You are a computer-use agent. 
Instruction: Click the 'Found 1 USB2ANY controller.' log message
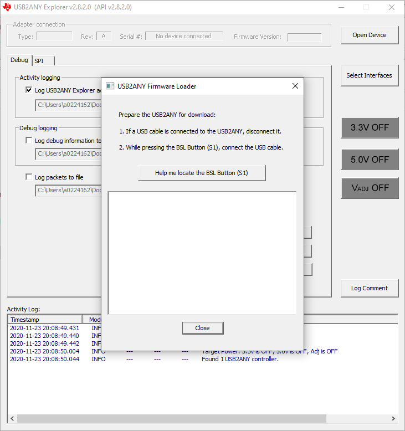(x=240, y=359)
